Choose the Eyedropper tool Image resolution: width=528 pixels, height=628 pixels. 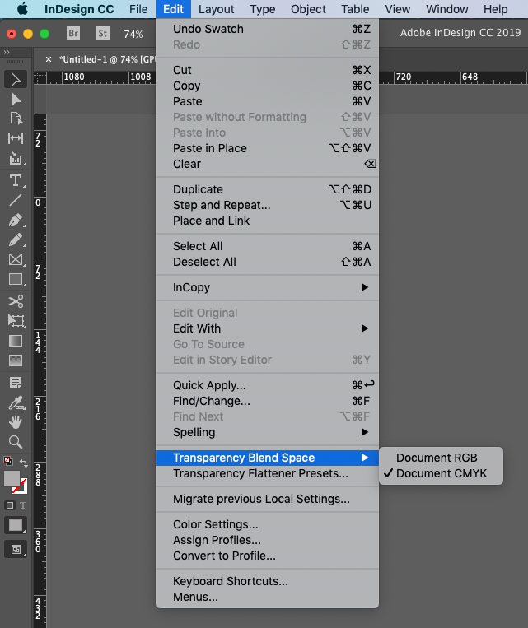point(16,402)
